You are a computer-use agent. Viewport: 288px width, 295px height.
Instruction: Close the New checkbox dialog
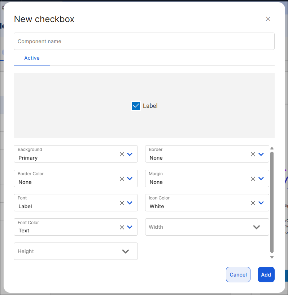click(x=268, y=19)
